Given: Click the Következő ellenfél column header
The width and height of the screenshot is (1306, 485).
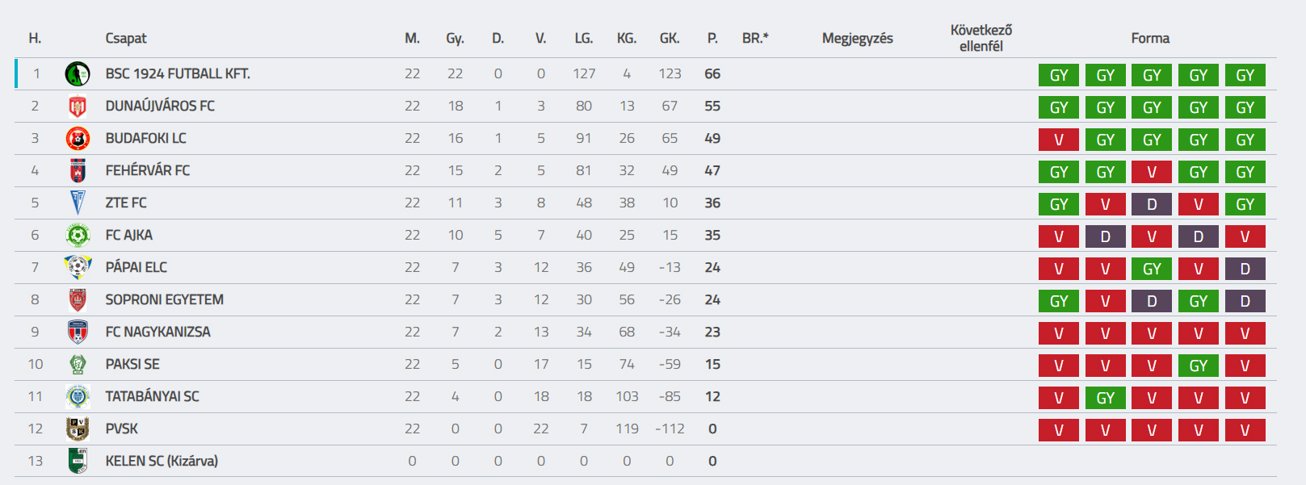Looking at the screenshot, I should point(981,38).
